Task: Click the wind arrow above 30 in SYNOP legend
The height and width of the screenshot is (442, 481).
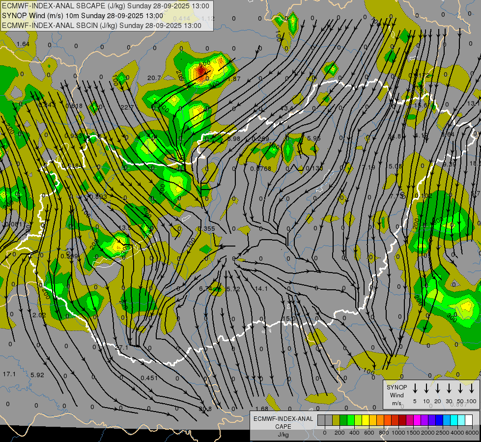Action: pos(449,388)
